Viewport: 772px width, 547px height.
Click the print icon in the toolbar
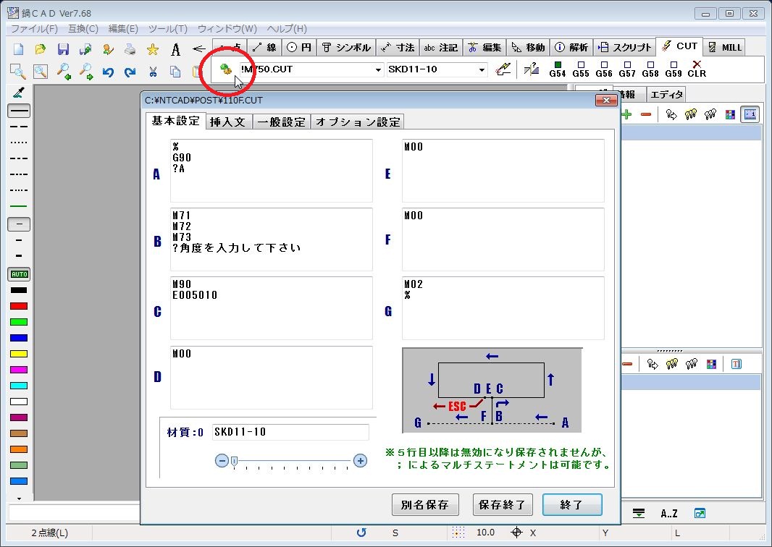pyautogui.click(x=130, y=48)
